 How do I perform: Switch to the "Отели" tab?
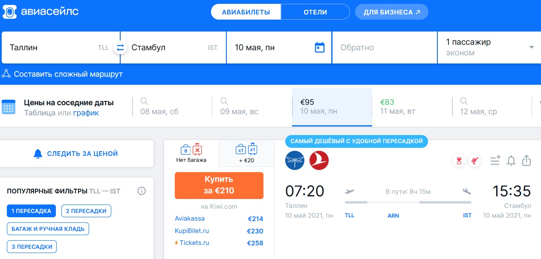coord(315,12)
